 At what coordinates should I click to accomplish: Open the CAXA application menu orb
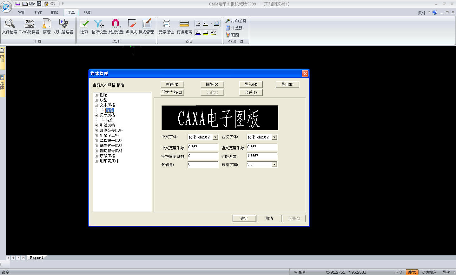[6, 7]
